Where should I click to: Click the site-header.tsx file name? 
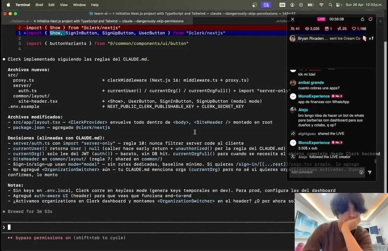point(38,101)
